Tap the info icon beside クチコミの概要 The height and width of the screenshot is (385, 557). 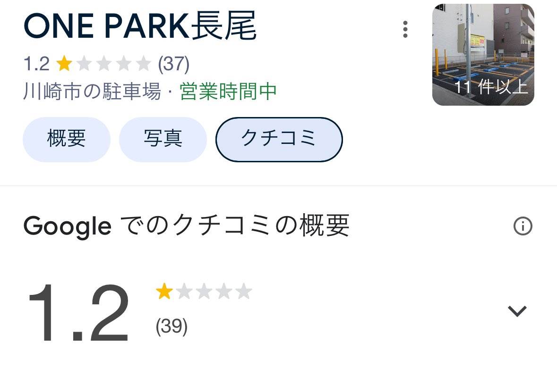pos(523,226)
